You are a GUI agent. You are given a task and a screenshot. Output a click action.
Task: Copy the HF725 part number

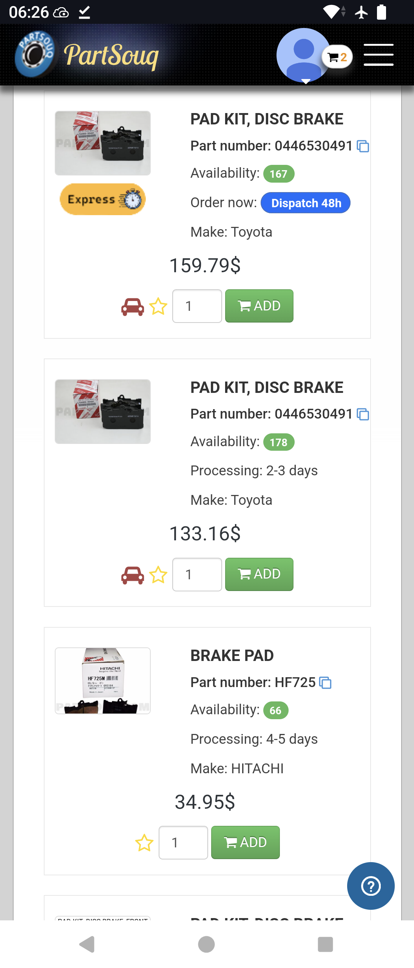pyautogui.click(x=325, y=683)
